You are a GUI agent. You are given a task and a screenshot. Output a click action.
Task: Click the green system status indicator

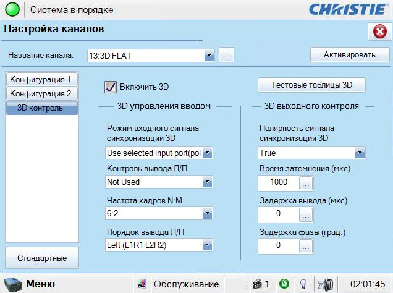(13, 10)
